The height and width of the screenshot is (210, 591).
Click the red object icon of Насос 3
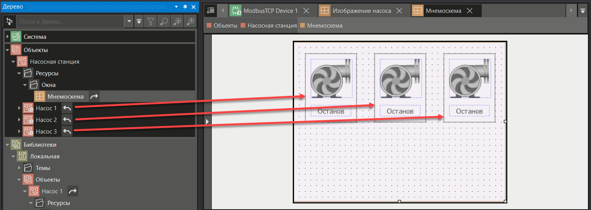(28, 131)
